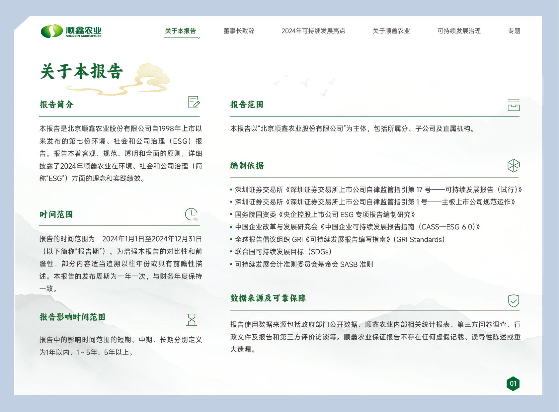Screen dimensions: 559x412
Task: Click the archive box icon beside 报告范围
Action: pos(514,105)
